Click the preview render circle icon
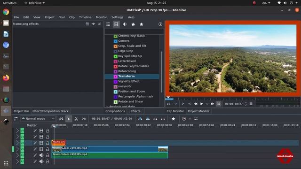The width and height of the screenshot is (301, 169). pos(184,119)
